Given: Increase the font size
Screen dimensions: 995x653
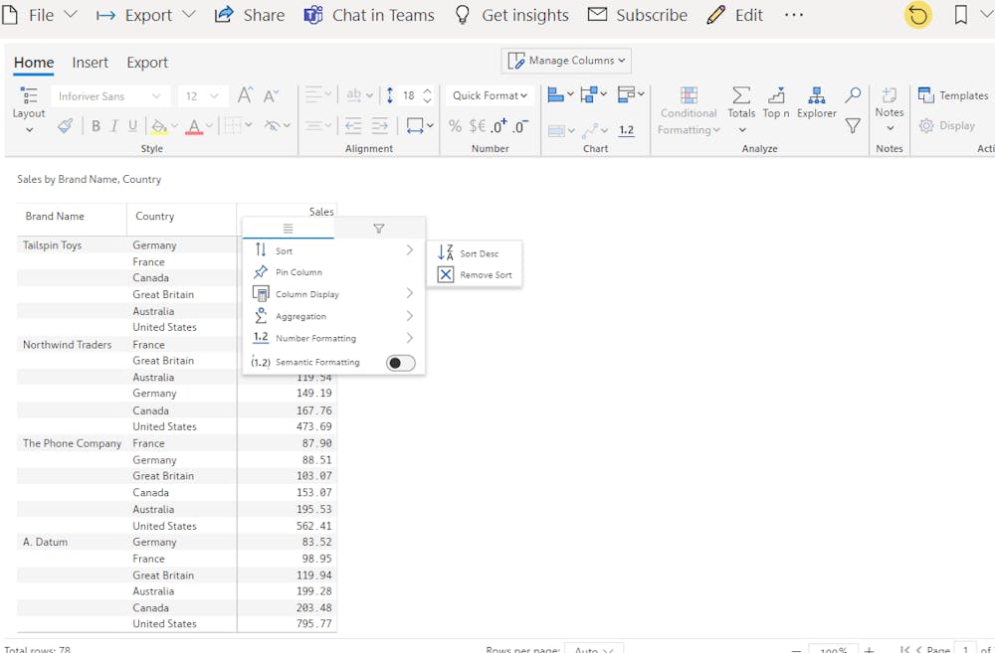Looking at the screenshot, I should tap(245, 95).
